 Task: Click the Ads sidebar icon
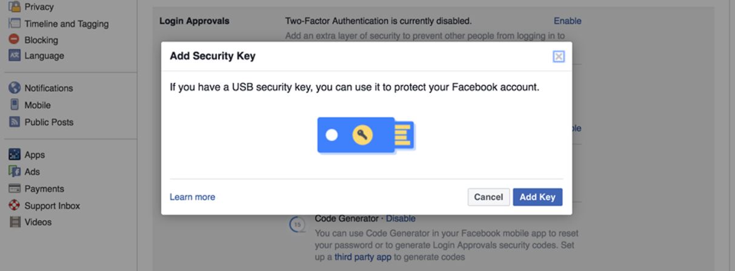pyautogui.click(x=13, y=172)
